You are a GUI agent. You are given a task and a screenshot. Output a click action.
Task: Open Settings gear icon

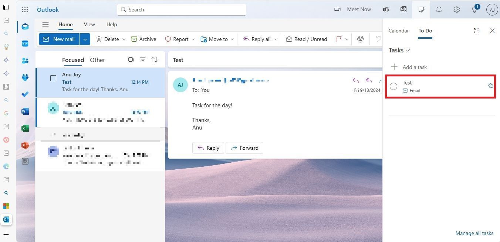(x=457, y=10)
